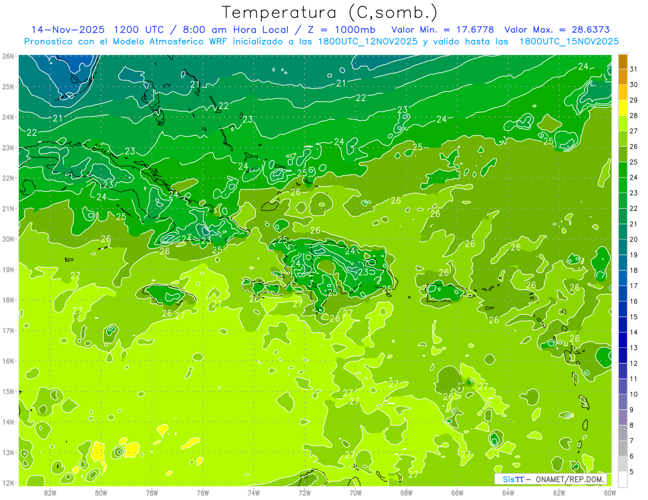Click legend value '15' on the color scale
Viewport: 648px width, 500px height.
tap(634, 317)
